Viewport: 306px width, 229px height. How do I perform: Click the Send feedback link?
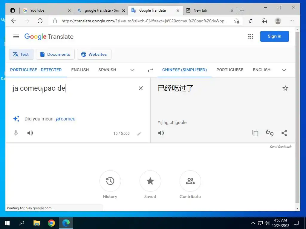281,147
